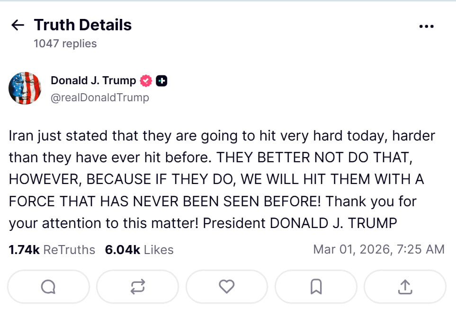Click the red verified checkmark badge

pyautogui.click(x=146, y=81)
